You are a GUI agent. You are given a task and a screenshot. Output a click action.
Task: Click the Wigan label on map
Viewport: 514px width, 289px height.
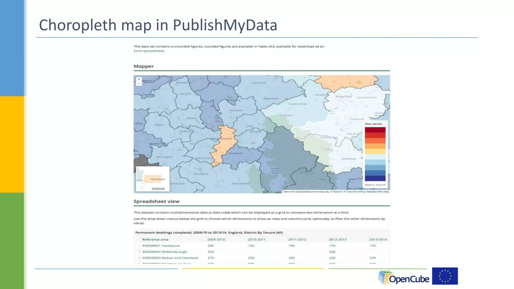click(x=159, y=125)
